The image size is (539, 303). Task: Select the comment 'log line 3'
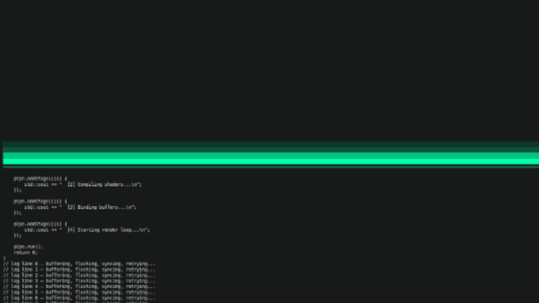point(80,281)
